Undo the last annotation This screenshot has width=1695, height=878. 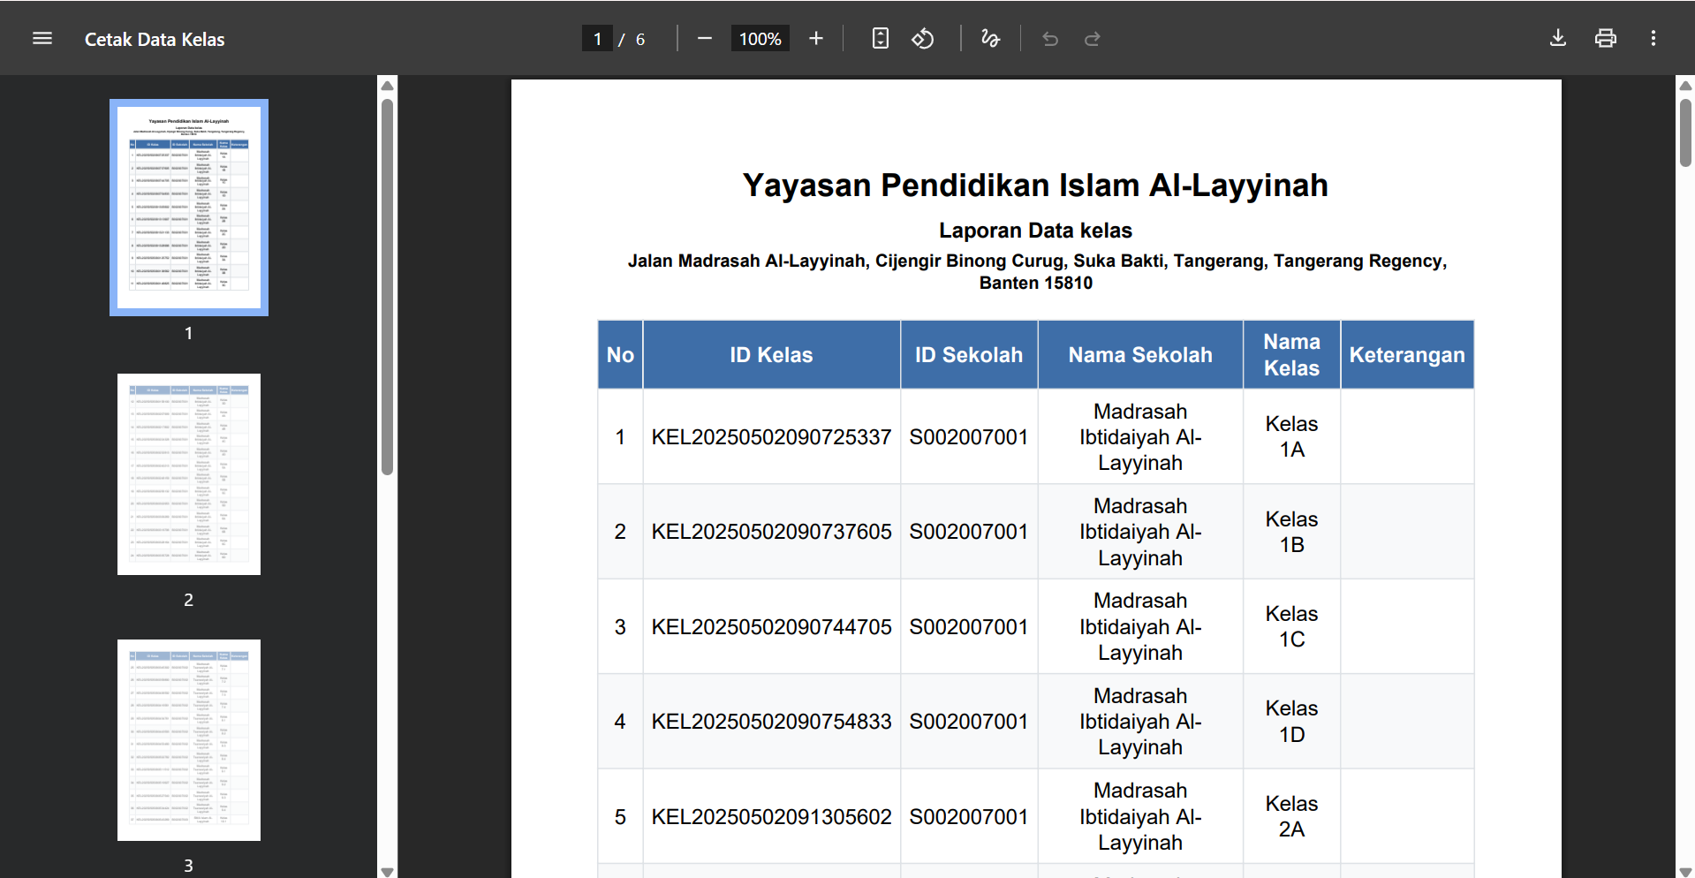point(1050,39)
